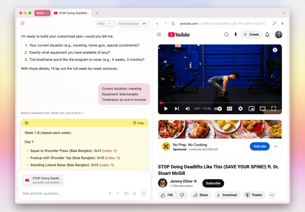Add attachment with plus icon

click(x=118, y=194)
